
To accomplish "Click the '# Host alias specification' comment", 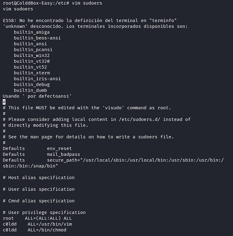I will 39,178.
